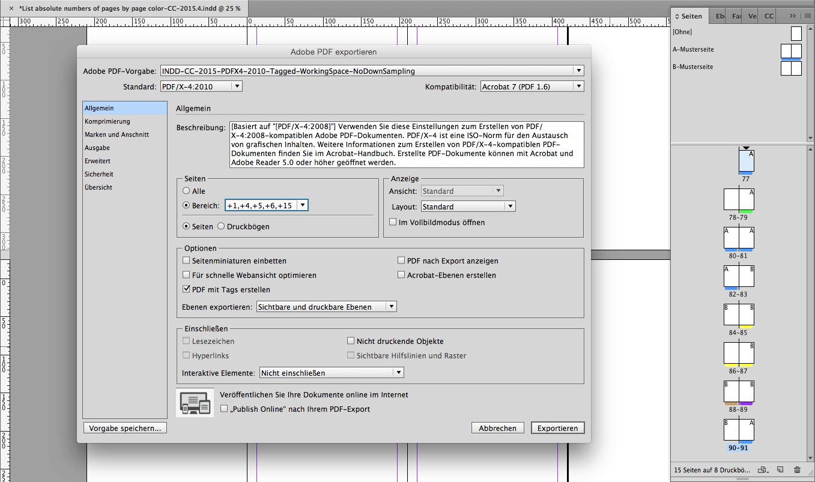Open the Interaktive Elemente dropdown

click(332, 373)
